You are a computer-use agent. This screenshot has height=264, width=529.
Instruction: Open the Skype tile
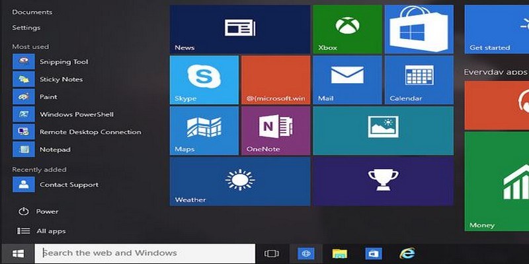(204, 80)
